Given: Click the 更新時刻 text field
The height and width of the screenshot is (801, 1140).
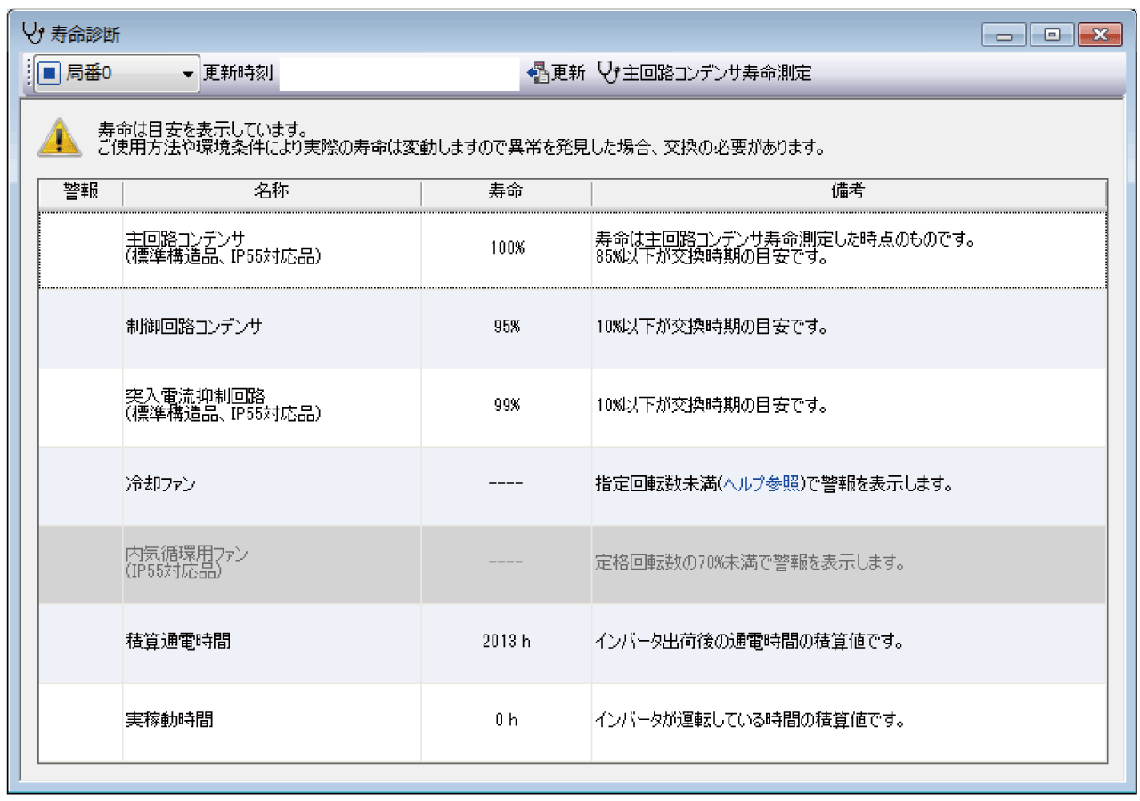Looking at the screenshot, I should [399, 74].
